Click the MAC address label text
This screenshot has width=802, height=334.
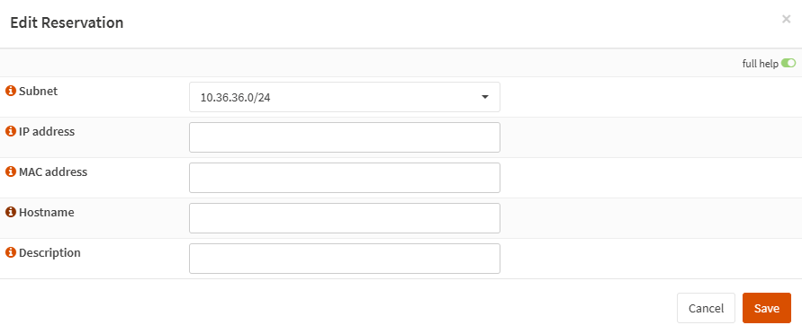pyautogui.click(x=53, y=171)
